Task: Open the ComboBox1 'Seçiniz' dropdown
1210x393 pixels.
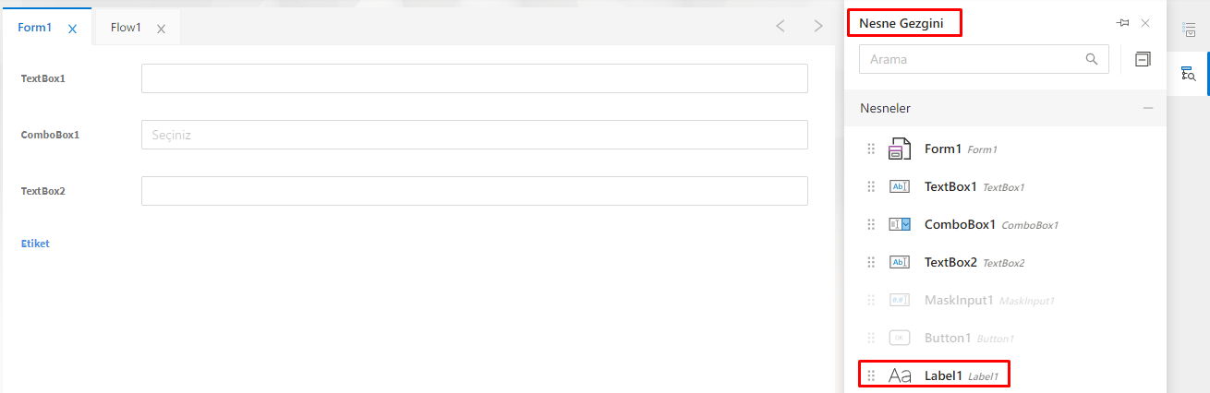Action: pos(474,135)
